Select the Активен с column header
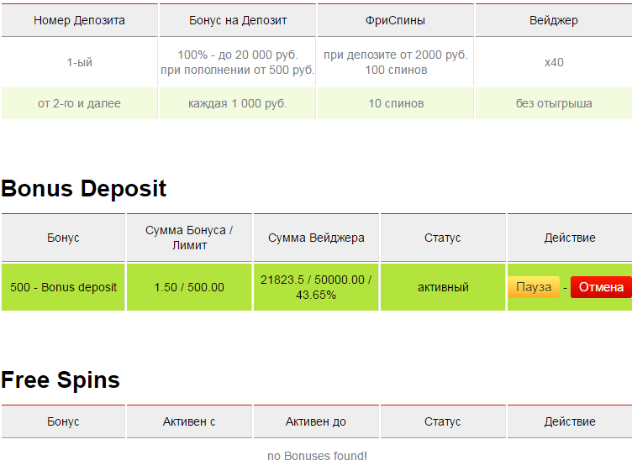 [189, 421]
